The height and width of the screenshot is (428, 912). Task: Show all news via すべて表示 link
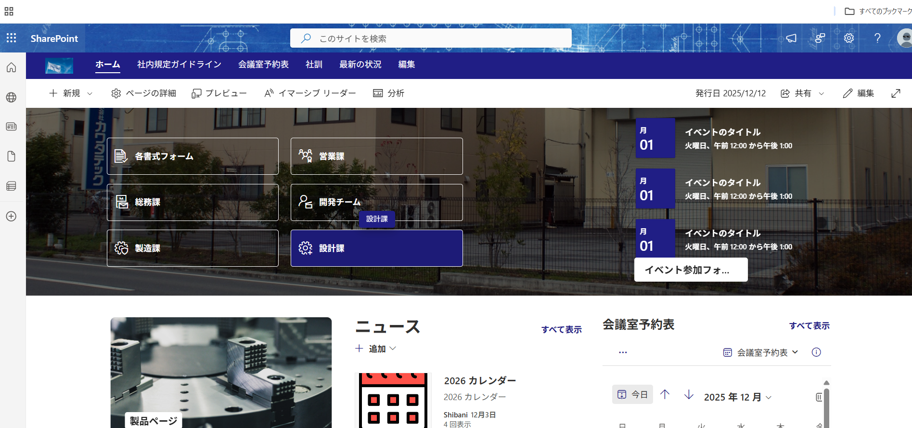561,330
